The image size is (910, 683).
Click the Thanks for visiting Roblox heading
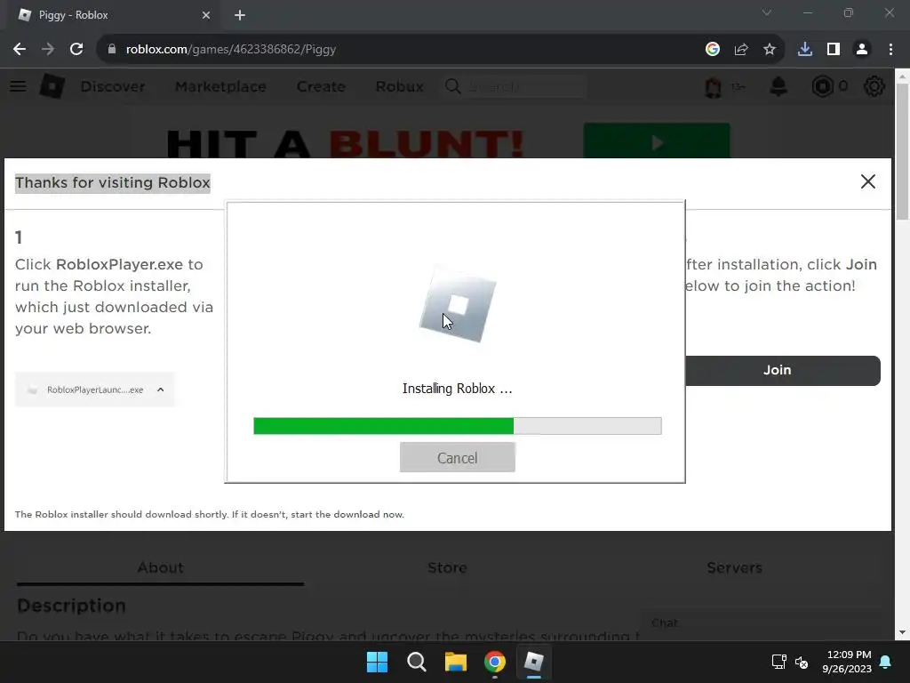[x=113, y=182]
